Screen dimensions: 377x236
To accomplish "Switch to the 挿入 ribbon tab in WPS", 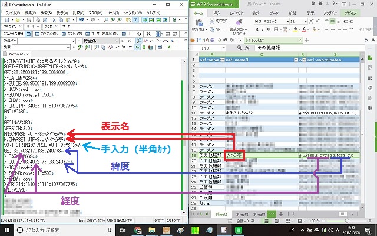I will click(217, 13).
